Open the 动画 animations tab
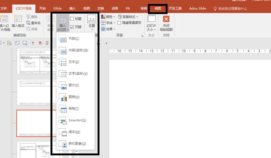Image resolution: width=271 pixels, height=158 pixels. pos(115,8)
